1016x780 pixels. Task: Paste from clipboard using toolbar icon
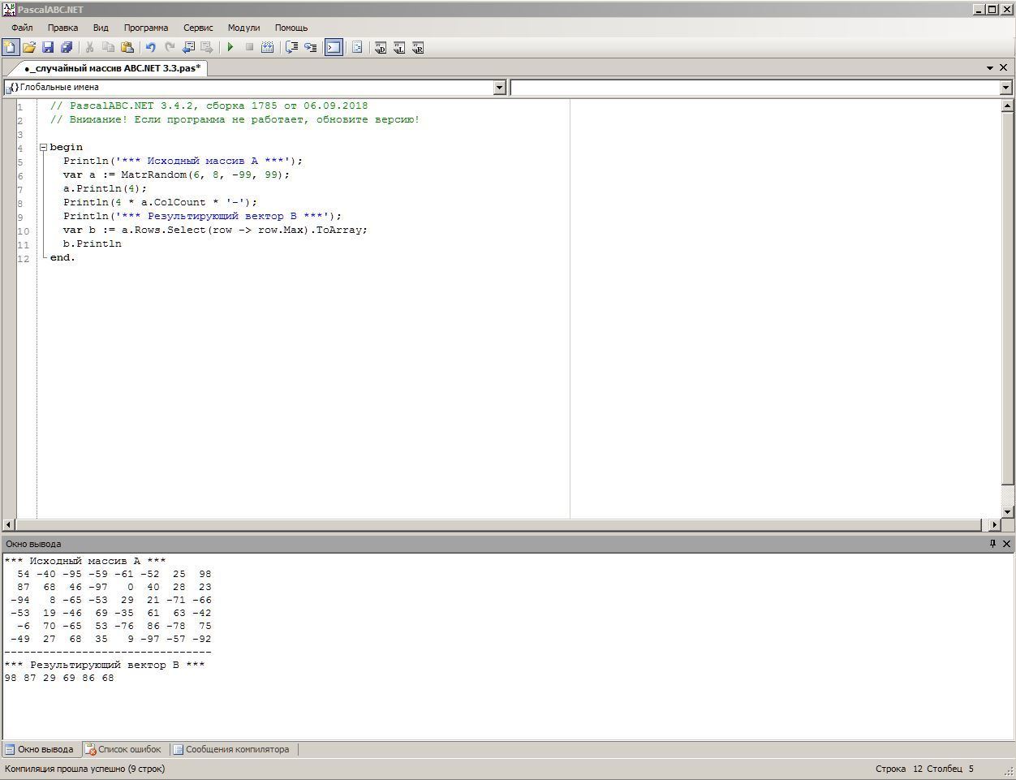(127, 48)
